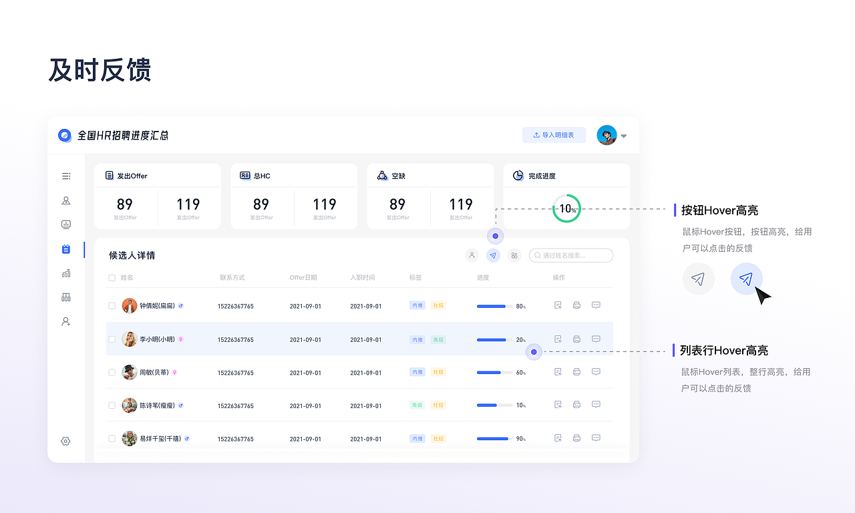Click the 60% progress bar for 周敏

coord(495,372)
